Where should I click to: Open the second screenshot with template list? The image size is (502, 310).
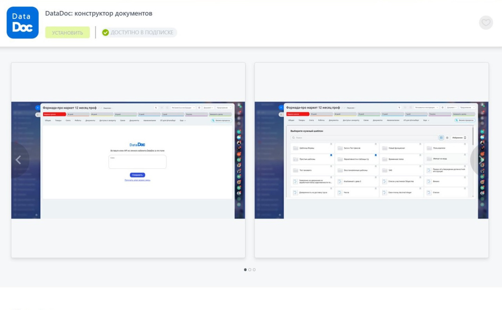point(371,160)
